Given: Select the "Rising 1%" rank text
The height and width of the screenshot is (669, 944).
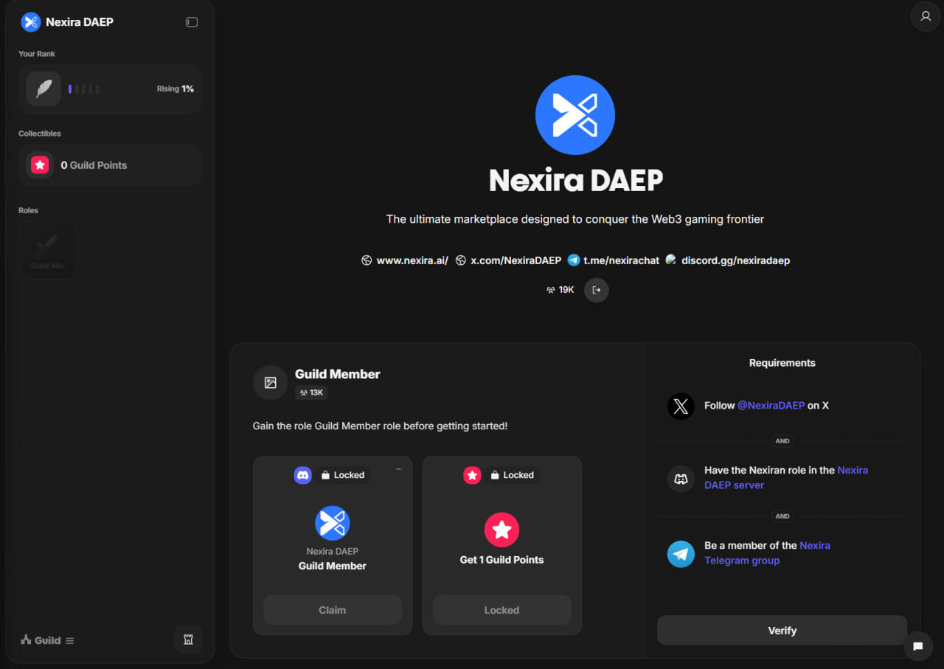Looking at the screenshot, I should 176,89.
